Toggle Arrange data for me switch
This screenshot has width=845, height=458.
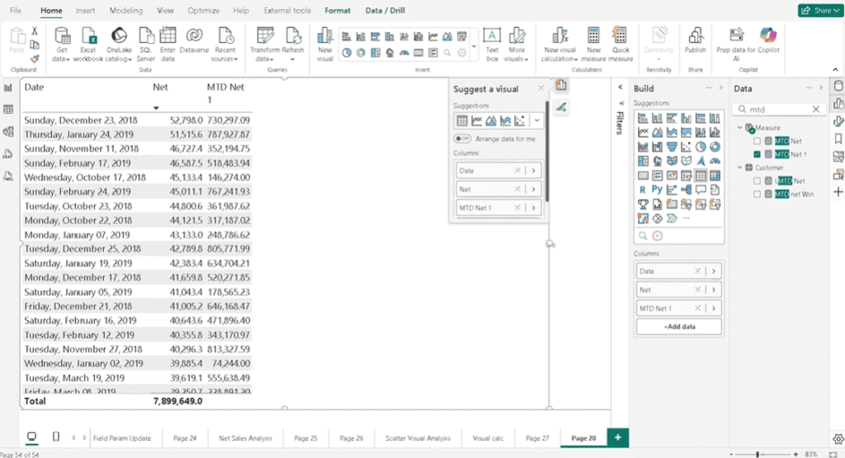pos(462,139)
